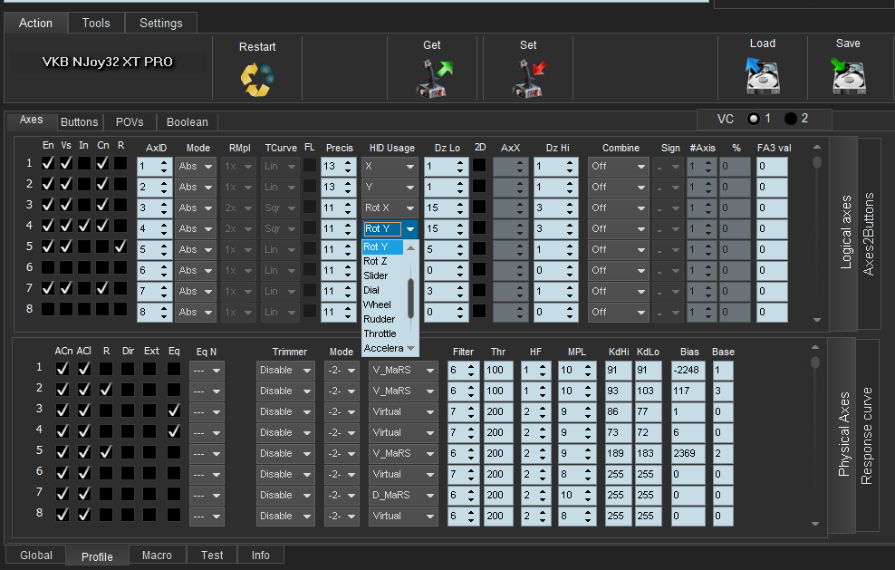Collapse the open Rot Y HID Usage dropdown
Image resolution: width=895 pixels, height=570 pixels.
click(x=410, y=229)
